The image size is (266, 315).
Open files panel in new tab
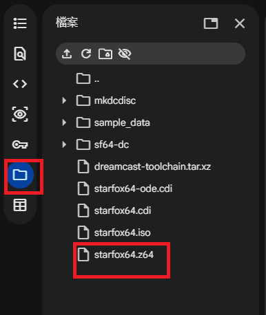pos(211,23)
